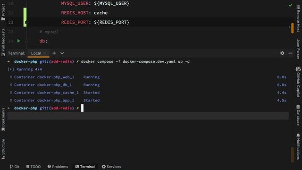Click the REDIS_HOST key in editor
This screenshot has height=170, width=302.
[x=75, y=13]
